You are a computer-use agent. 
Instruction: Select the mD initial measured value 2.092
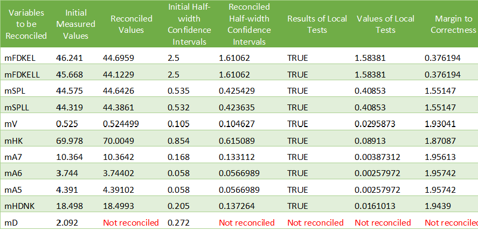67,222
